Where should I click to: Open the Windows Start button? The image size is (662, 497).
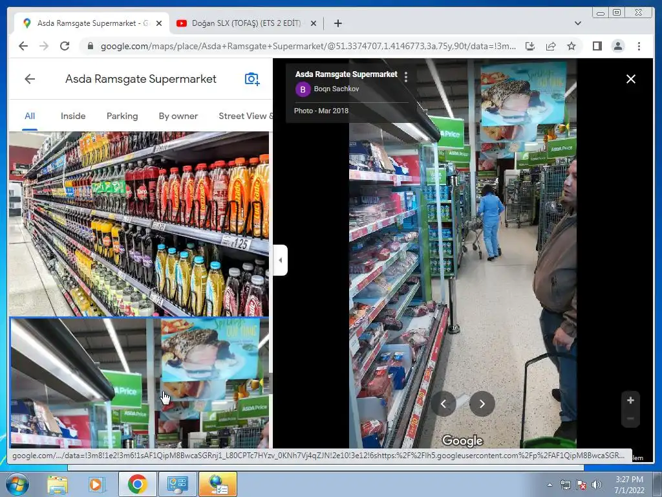coord(16,484)
